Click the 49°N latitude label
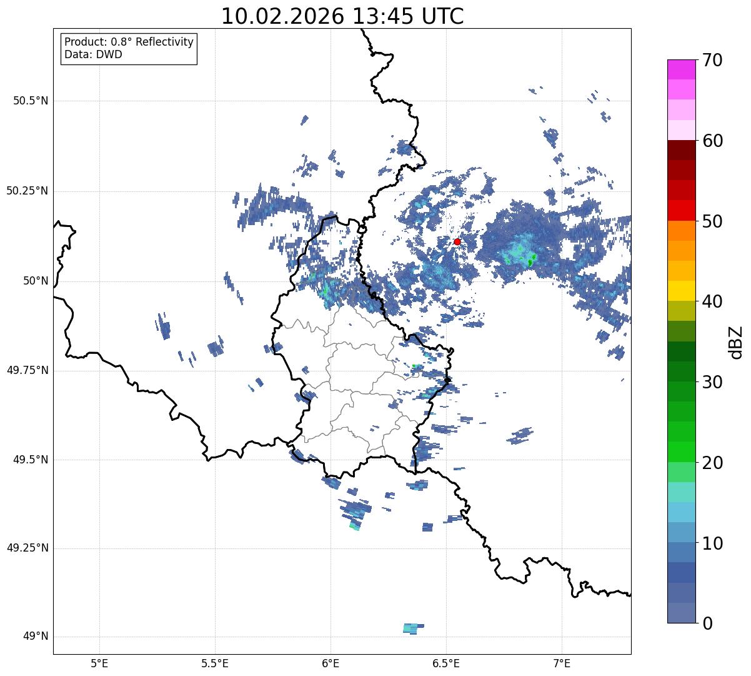The width and height of the screenshot is (751, 676). tap(36, 637)
